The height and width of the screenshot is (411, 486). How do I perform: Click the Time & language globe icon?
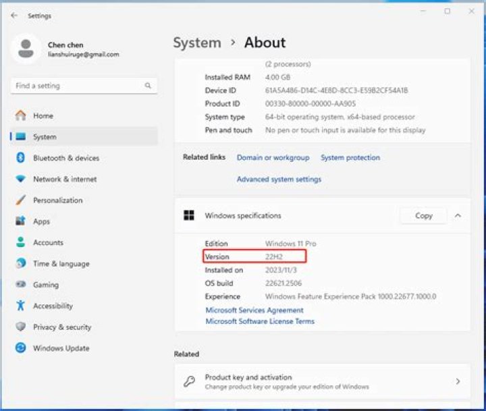coord(21,263)
